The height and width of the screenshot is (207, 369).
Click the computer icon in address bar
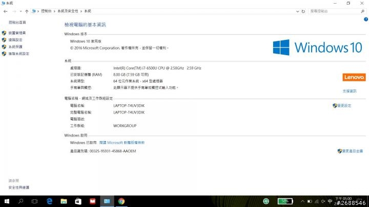click(x=34, y=11)
